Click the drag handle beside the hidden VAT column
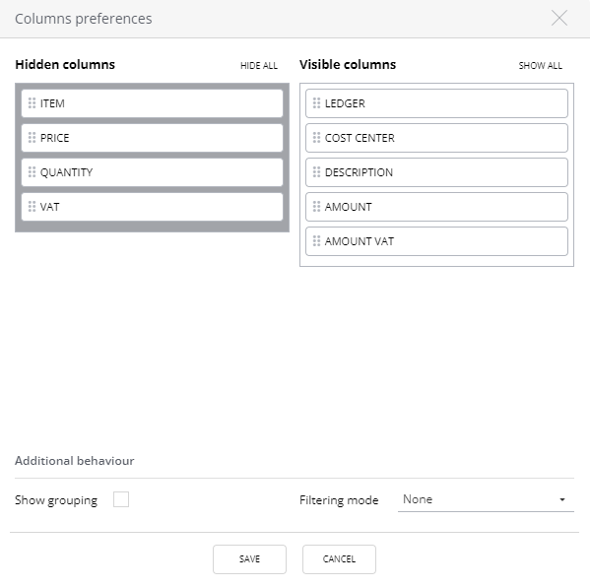The height and width of the screenshot is (587, 590). [x=32, y=207]
